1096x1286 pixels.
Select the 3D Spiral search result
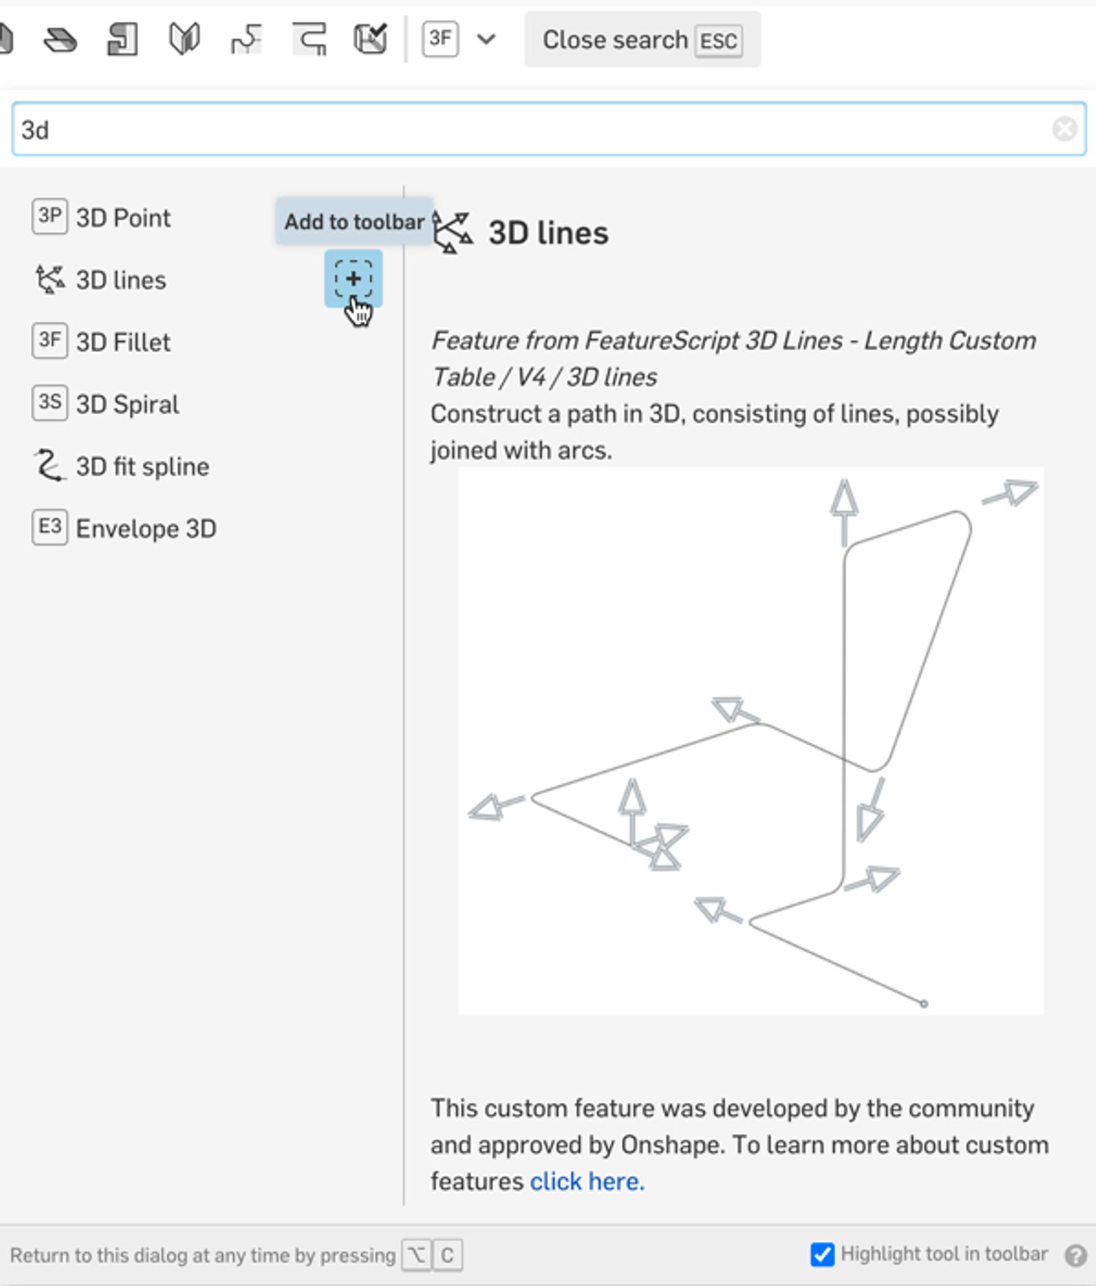(x=127, y=404)
